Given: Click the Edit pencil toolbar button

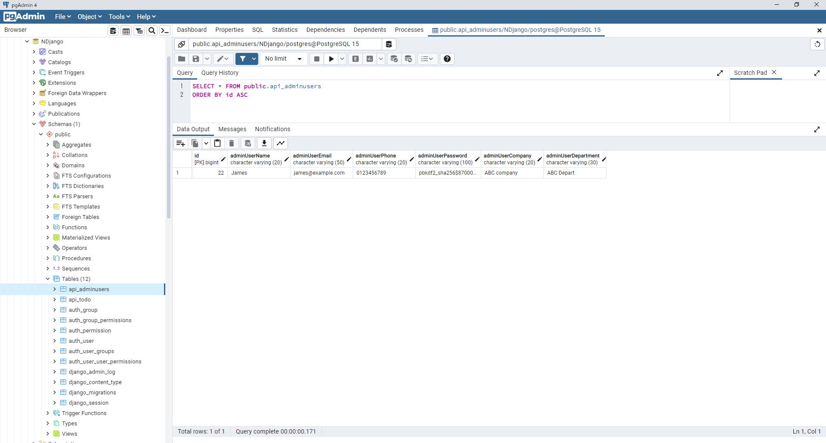Looking at the screenshot, I should click(x=223, y=59).
